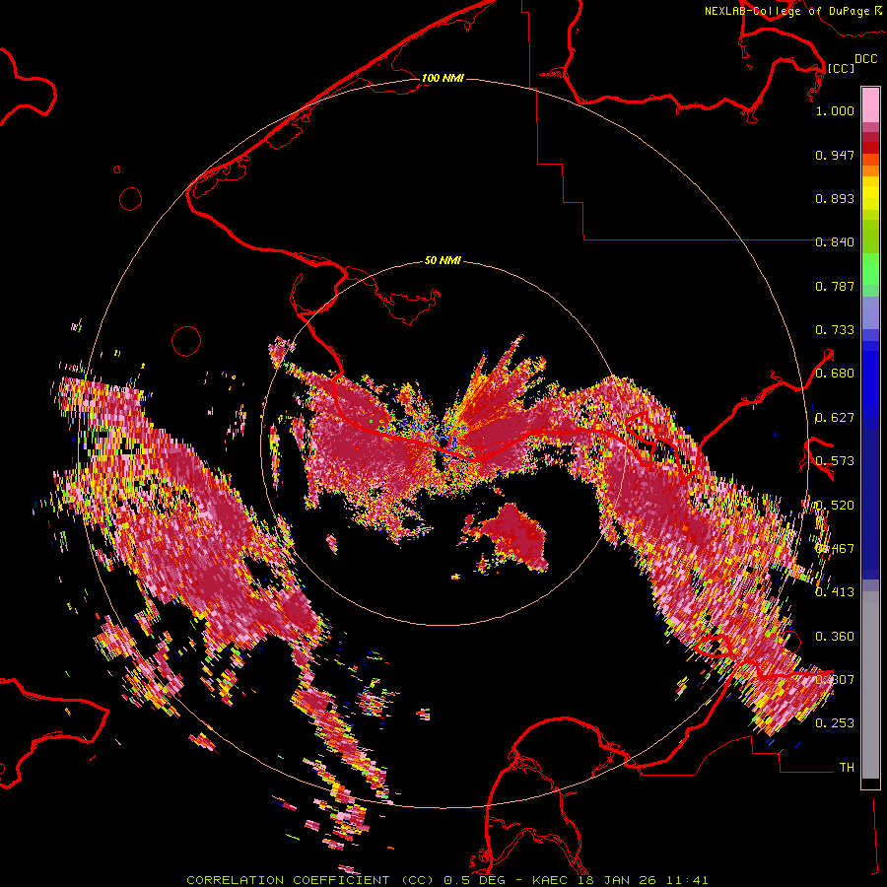Click the 0.360 scale value
This screenshot has height=887, width=887.
click(x=835, y=637)
